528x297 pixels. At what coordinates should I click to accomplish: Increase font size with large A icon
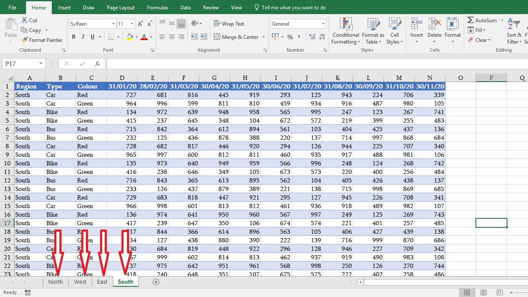[140, 24]
